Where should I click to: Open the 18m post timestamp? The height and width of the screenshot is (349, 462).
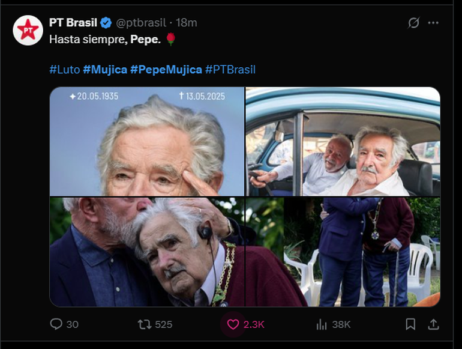tap(187, 23)
